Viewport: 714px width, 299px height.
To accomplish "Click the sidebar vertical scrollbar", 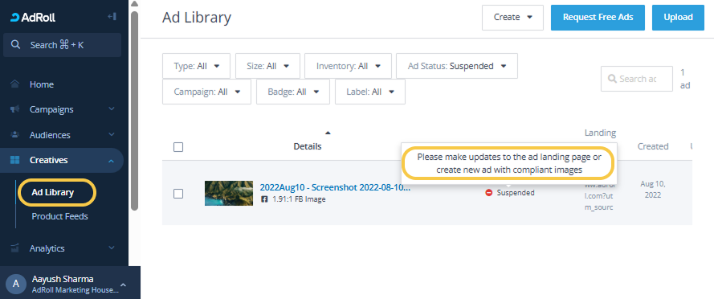I will point(134,110).
